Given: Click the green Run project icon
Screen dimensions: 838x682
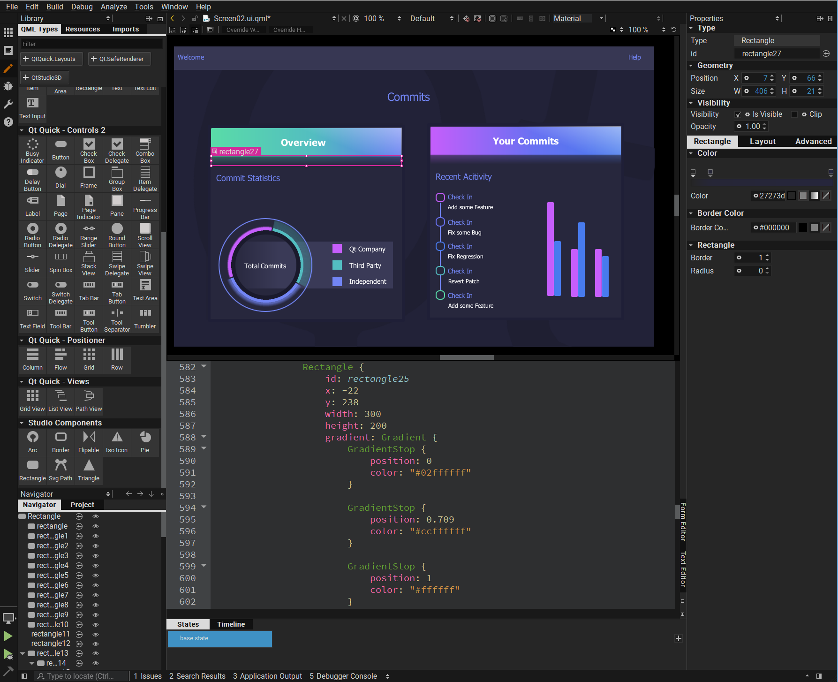Looking at the screenshot, I should tap(8, 636).
